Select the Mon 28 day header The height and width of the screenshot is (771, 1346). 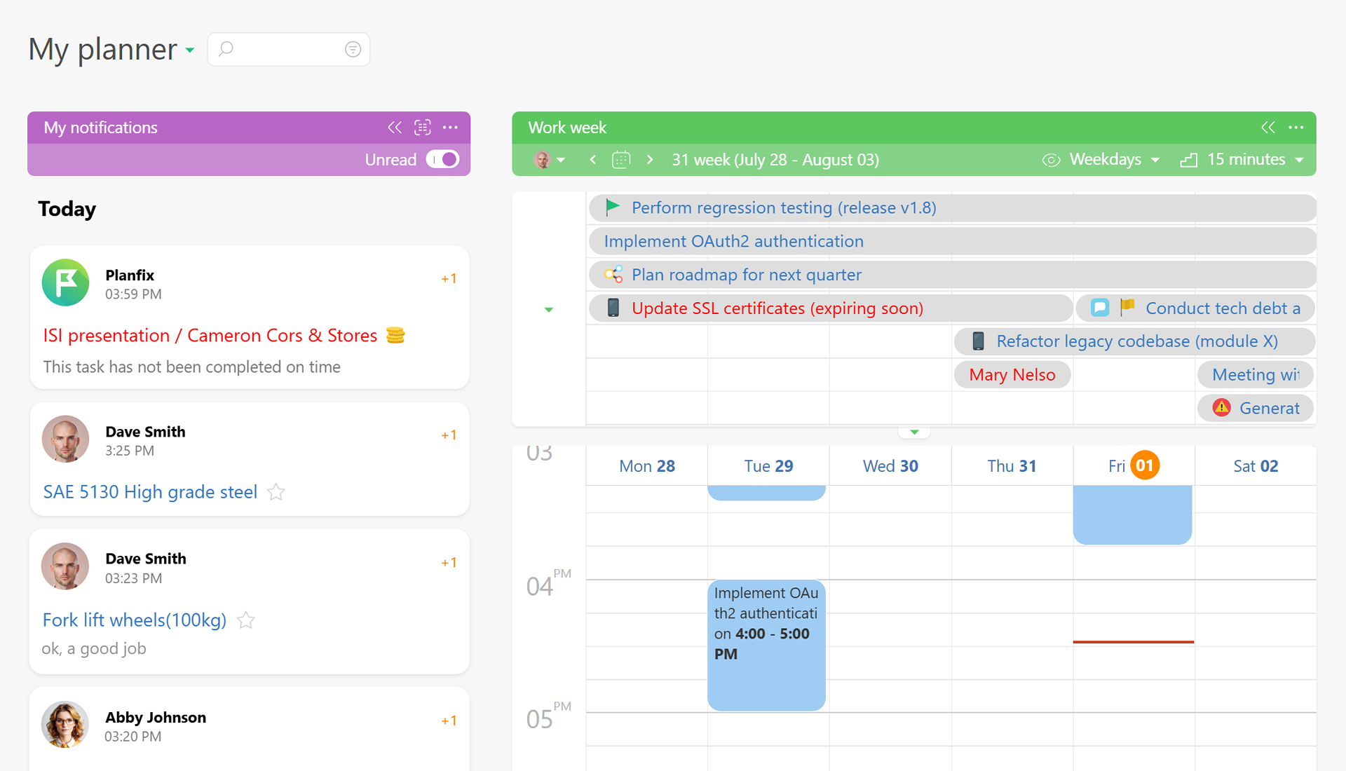pyautogui.click(x=646, y=465)
